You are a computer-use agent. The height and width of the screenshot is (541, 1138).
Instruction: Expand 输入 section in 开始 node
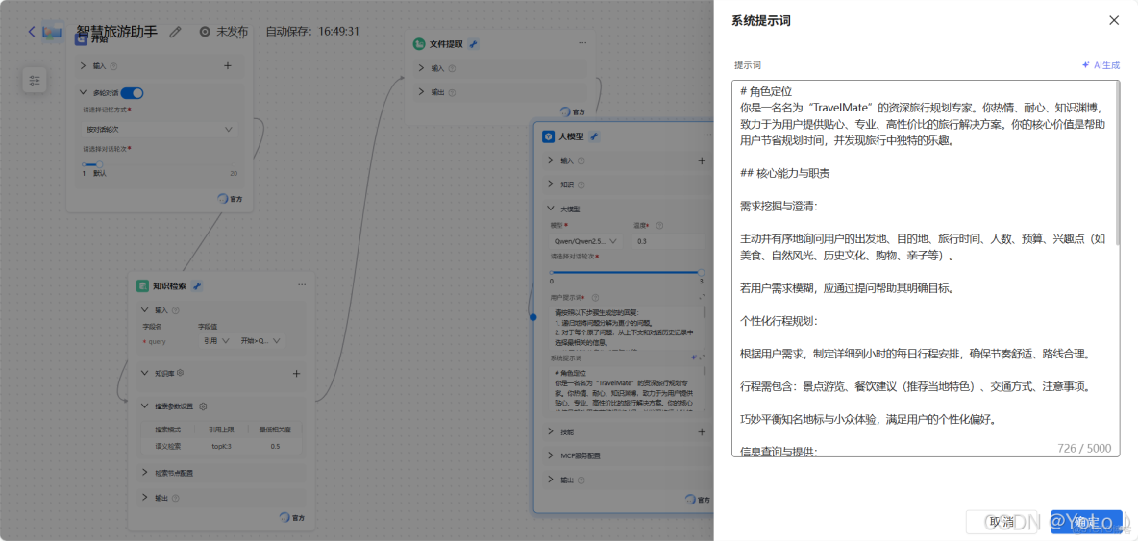tap(83, 66)
